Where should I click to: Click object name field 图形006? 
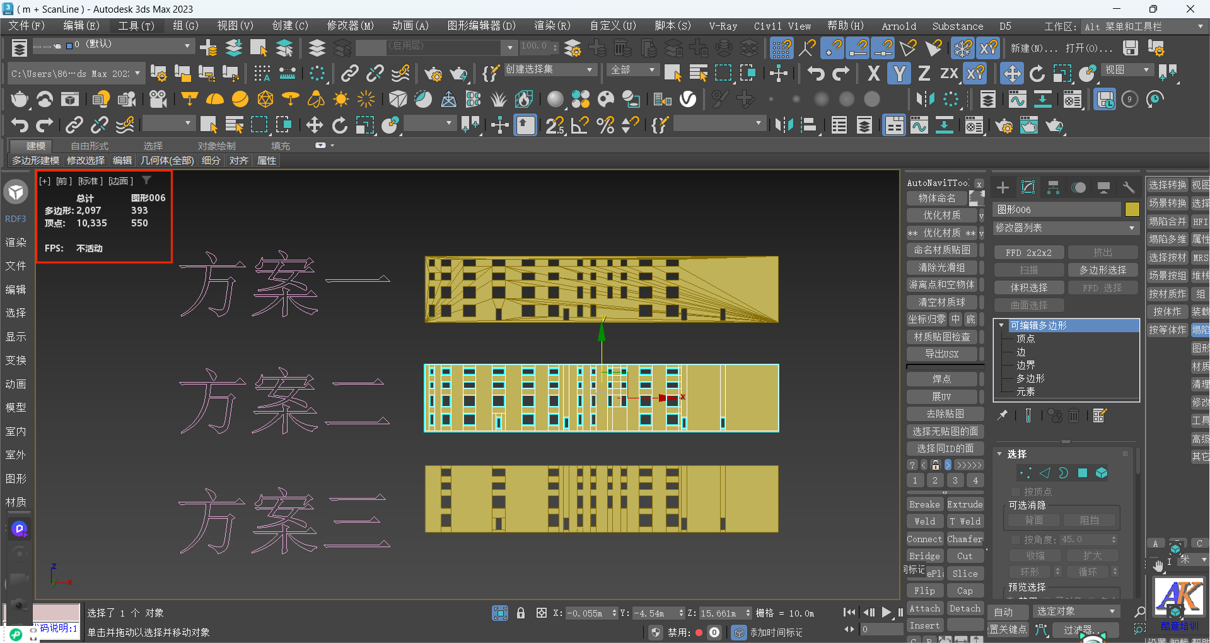(1057, 209)
